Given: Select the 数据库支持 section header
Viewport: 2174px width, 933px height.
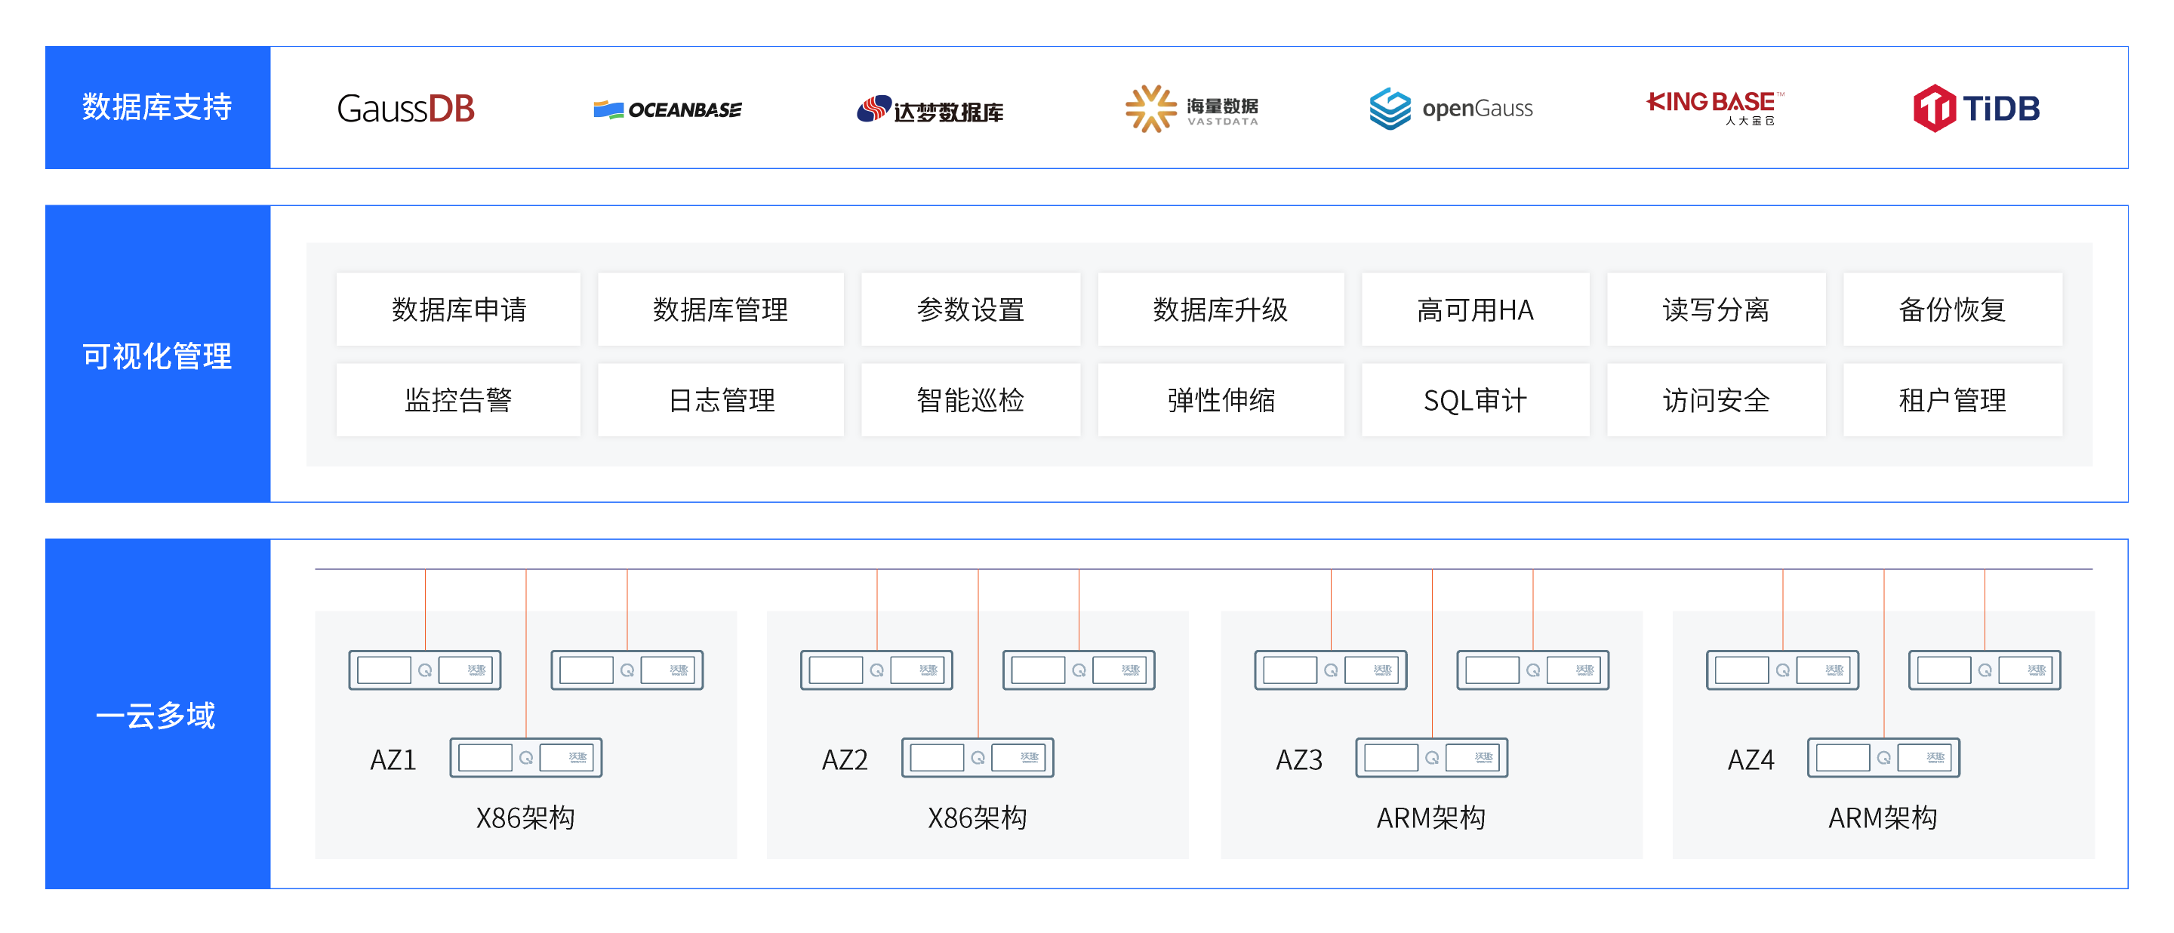Looking at the screenshot, I should (x=158, y=107).
